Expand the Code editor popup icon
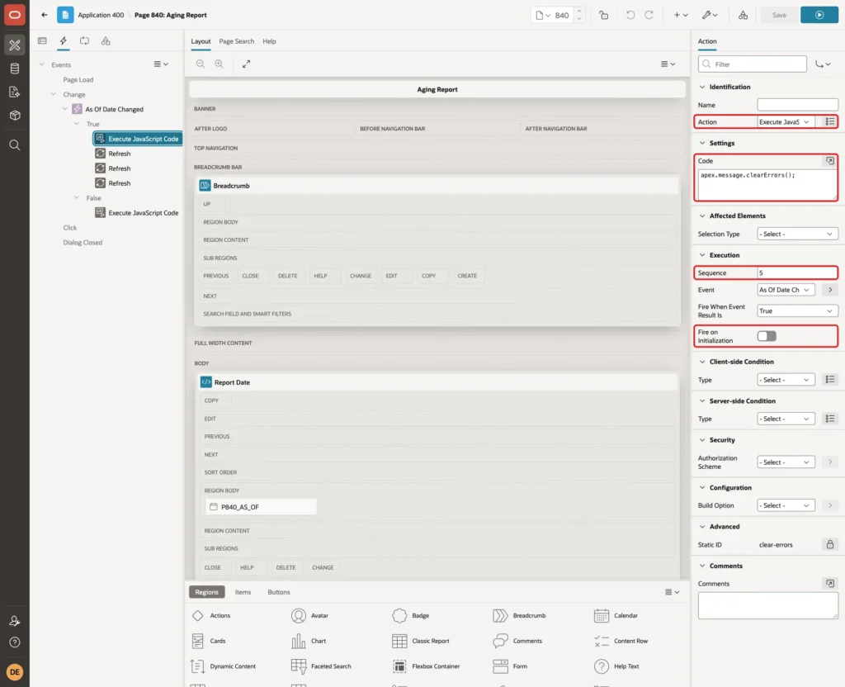845x687 pixels. [830, 161]
